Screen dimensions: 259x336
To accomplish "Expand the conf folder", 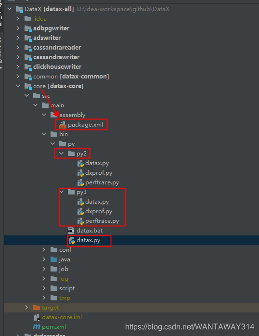I will pos(44,250).
